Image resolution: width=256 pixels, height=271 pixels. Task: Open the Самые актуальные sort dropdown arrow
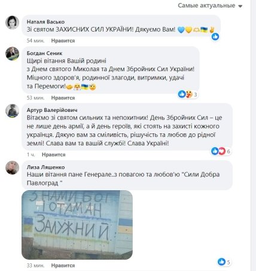pyautogui.click(x=240, y=6)
